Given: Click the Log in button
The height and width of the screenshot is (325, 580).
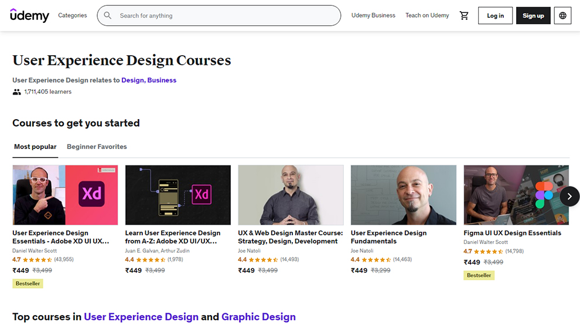Looking at the screenshot, I should (495, 16).
